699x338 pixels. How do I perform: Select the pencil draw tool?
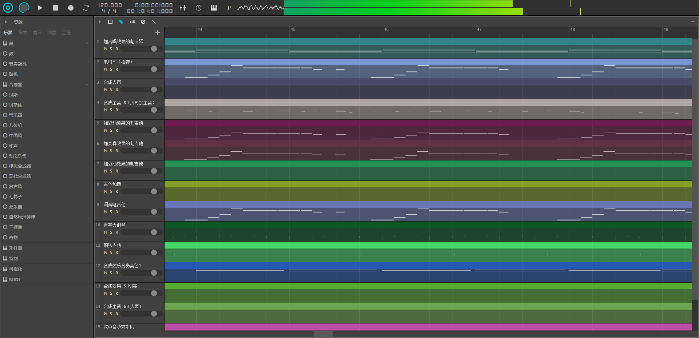click(121, 22)
